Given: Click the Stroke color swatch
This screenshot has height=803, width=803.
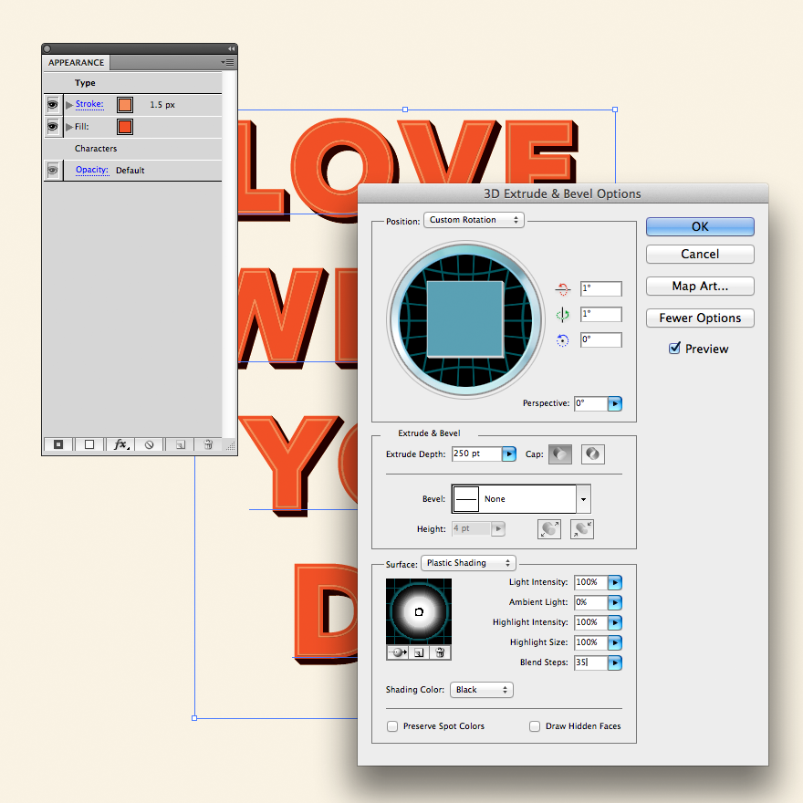Looking at the screenshot, I should tap(124, 104).
